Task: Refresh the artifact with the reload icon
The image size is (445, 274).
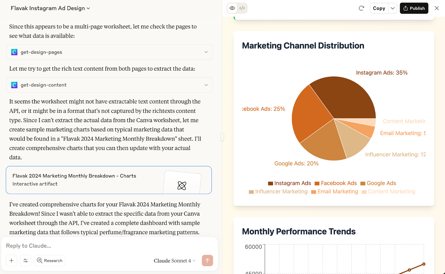Action: tap(361, 8)
